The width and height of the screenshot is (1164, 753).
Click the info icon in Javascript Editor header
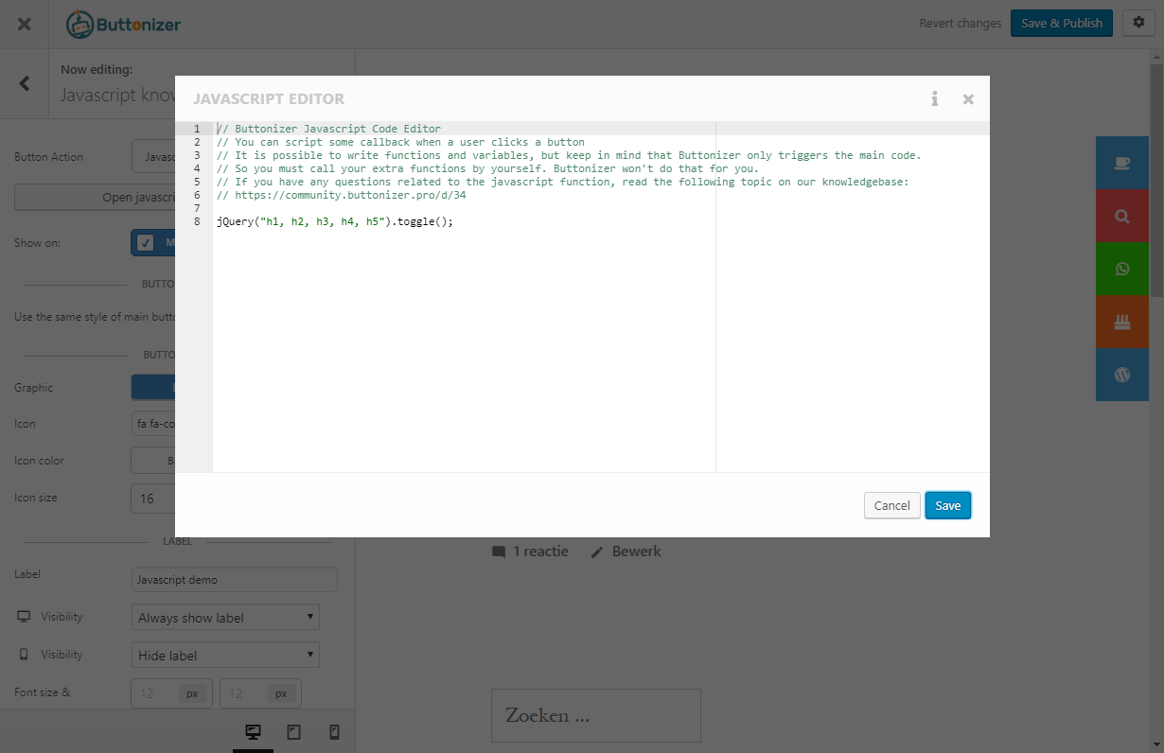tap(934, 98)
